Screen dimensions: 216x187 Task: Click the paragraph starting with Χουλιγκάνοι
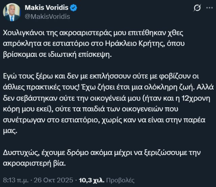click(x=101, y=43)
